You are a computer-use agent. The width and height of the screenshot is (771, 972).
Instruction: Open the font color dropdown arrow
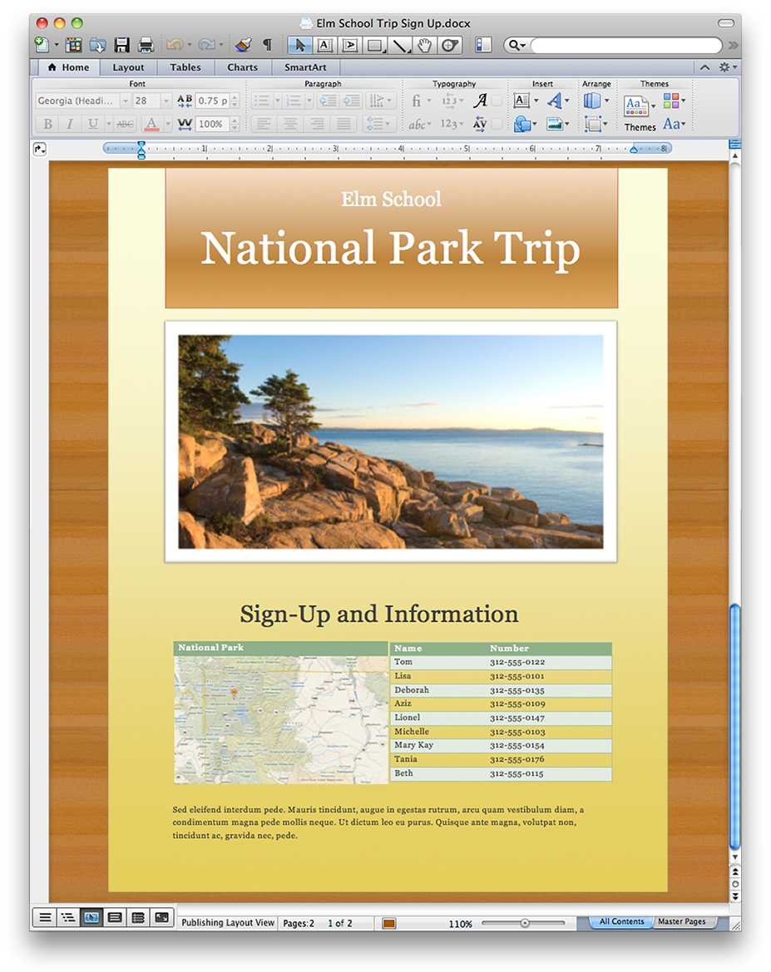167,124
